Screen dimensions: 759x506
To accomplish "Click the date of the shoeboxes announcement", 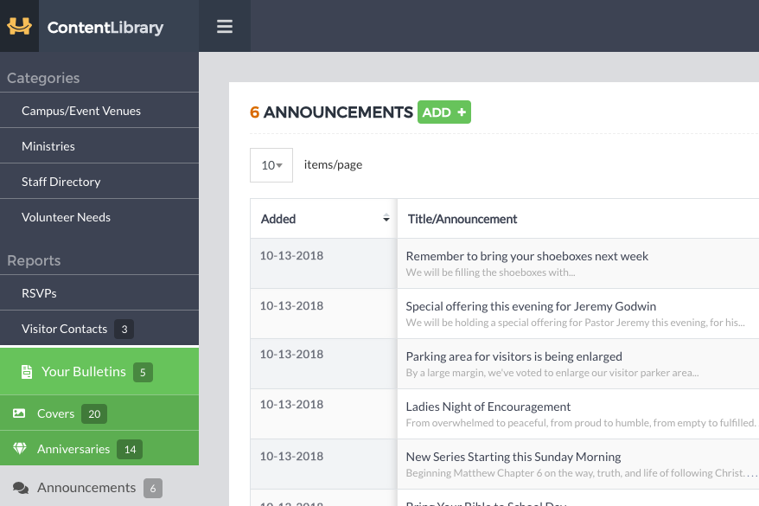I will pyautogui.click(x=291, y=256).
